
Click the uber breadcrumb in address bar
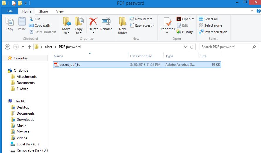[49, 47]
